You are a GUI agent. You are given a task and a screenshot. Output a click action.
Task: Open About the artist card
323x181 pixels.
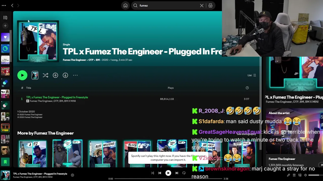(x=294, y=138)
